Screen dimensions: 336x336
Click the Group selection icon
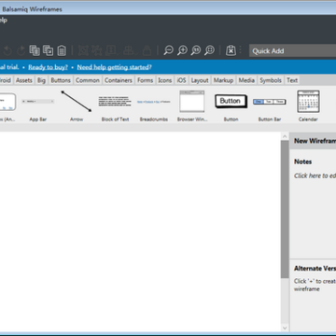(83, 50)
